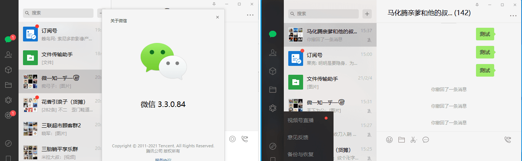Expand chat info via three-dots in right window

pos(513,16)
